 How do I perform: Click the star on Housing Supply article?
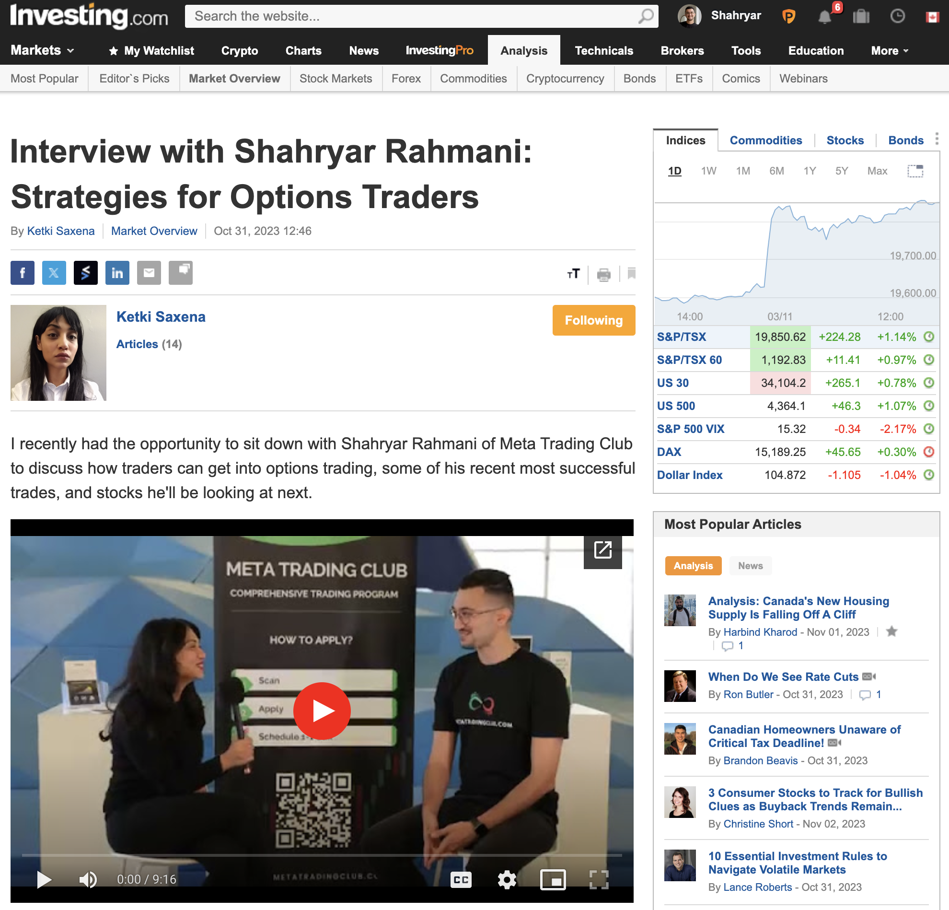click(892, 631)
